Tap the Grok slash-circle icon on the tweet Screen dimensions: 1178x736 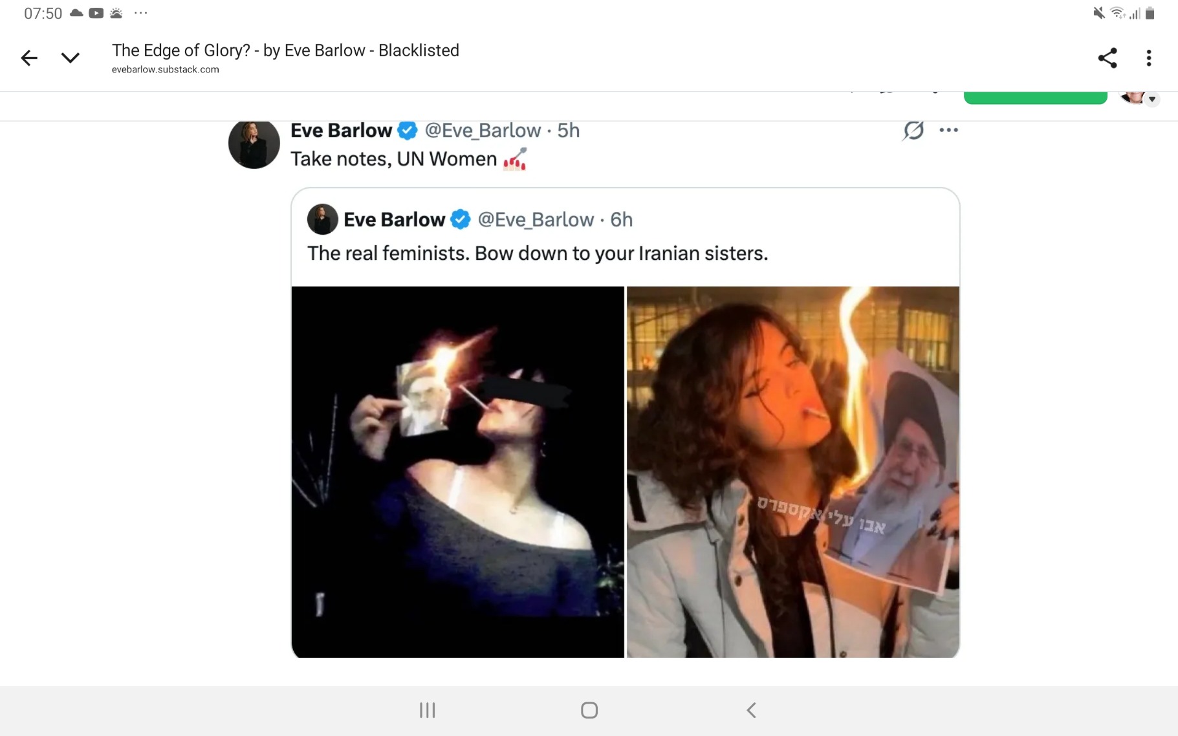coord(913,131)
